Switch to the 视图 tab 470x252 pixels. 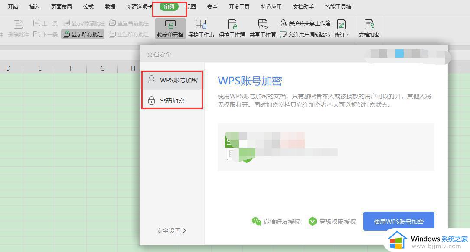click(x=191, y=6)
